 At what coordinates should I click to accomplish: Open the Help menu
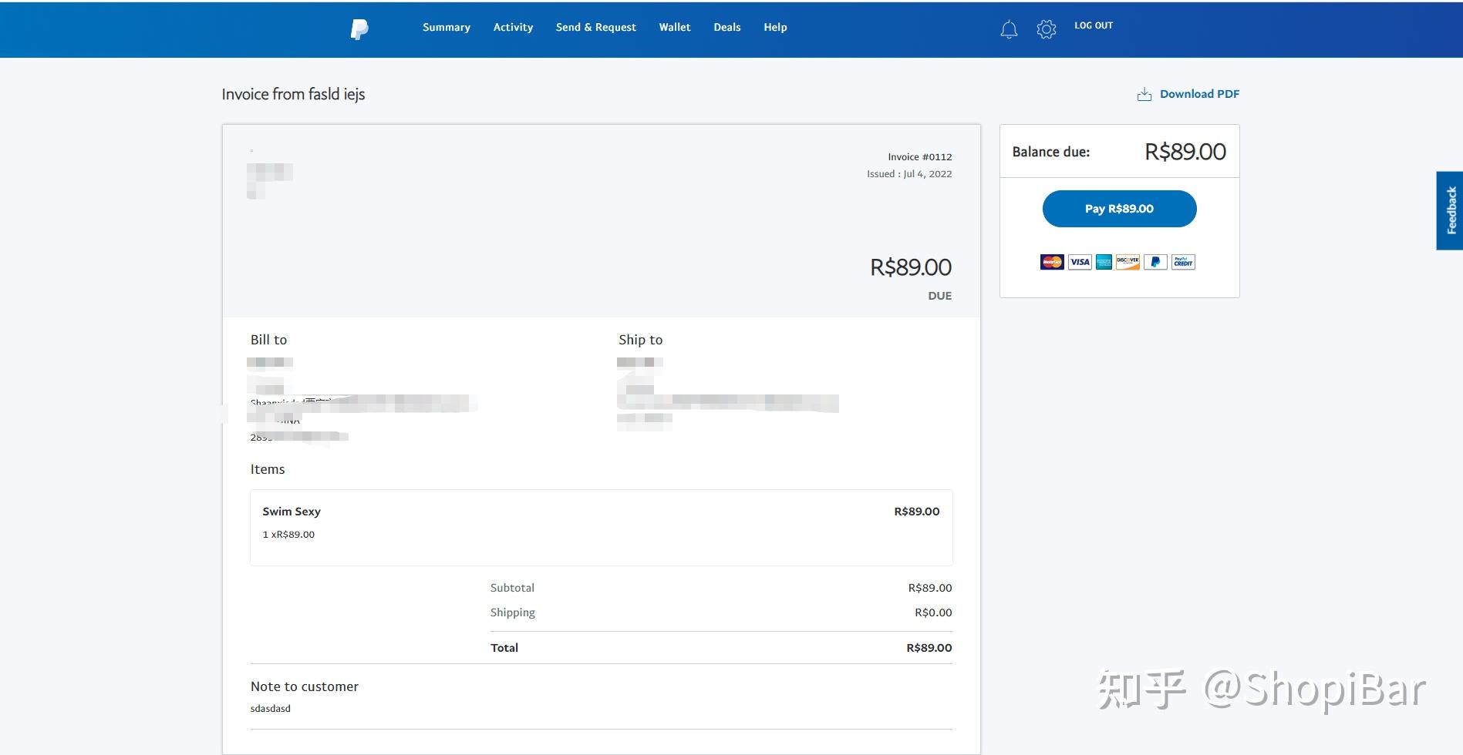coord(775,27)
